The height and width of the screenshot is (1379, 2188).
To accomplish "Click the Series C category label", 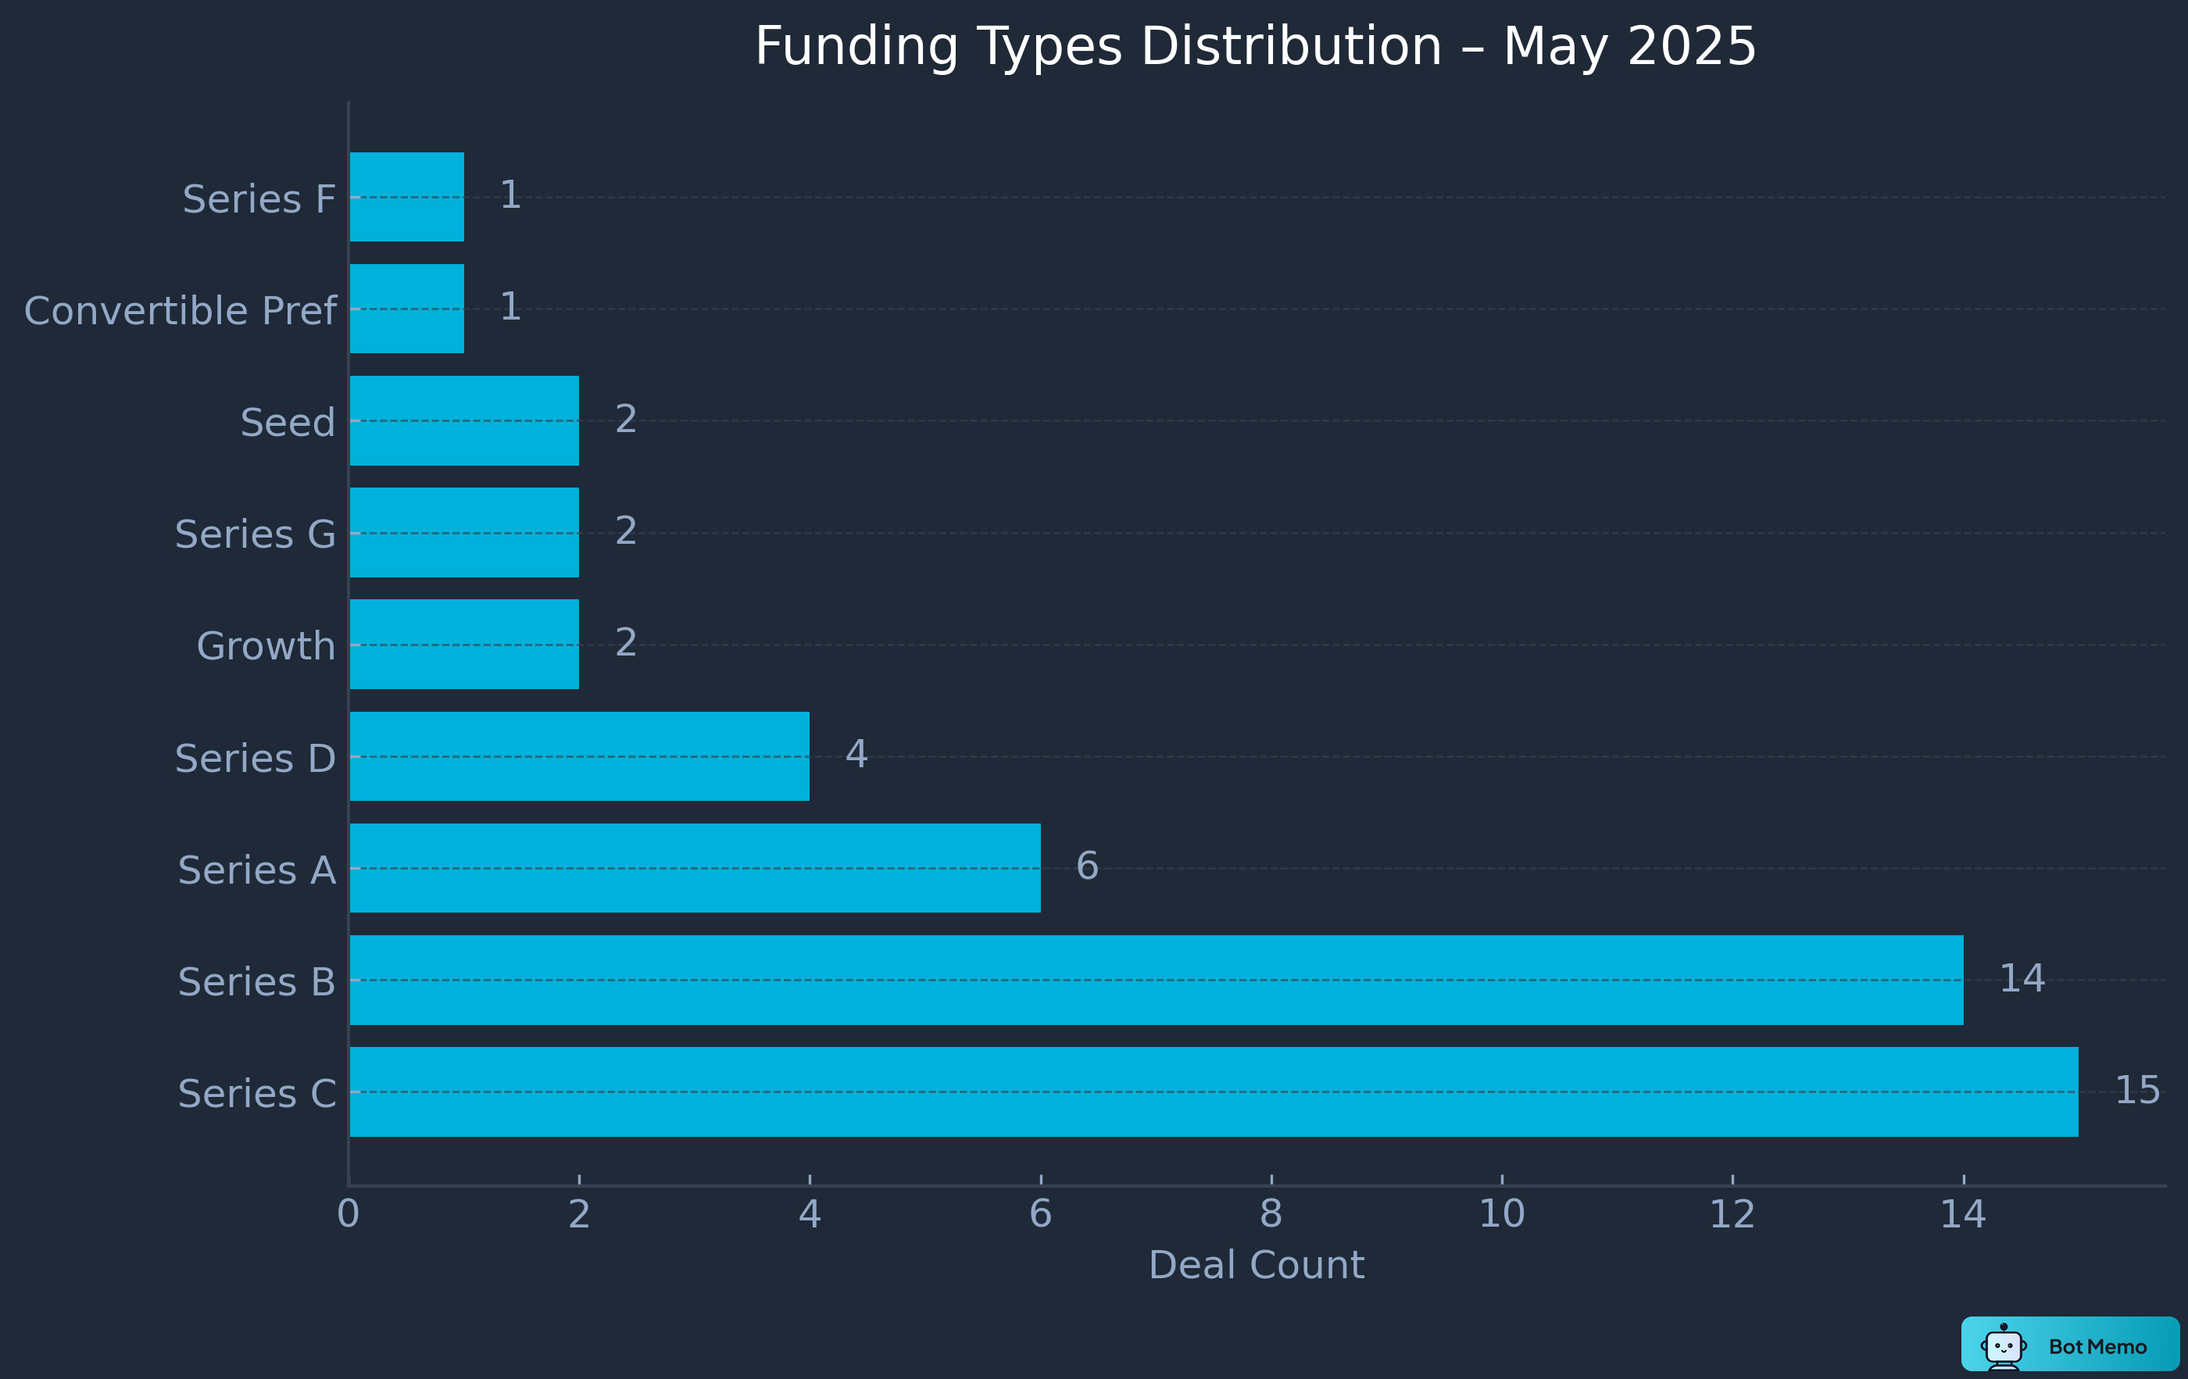I will pyautogui.click(x=256, y=1094).
